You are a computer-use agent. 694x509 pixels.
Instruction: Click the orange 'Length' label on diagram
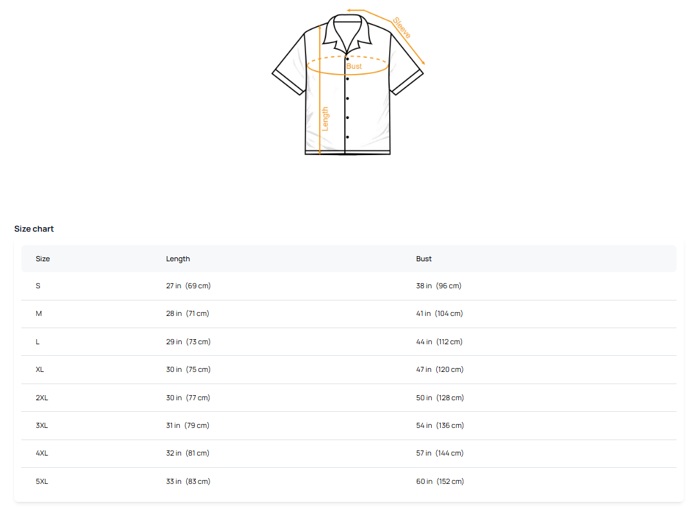325,119
